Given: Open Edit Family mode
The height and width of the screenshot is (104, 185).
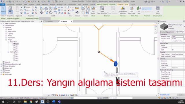Looking at the screenshot, I should [93, 10].
